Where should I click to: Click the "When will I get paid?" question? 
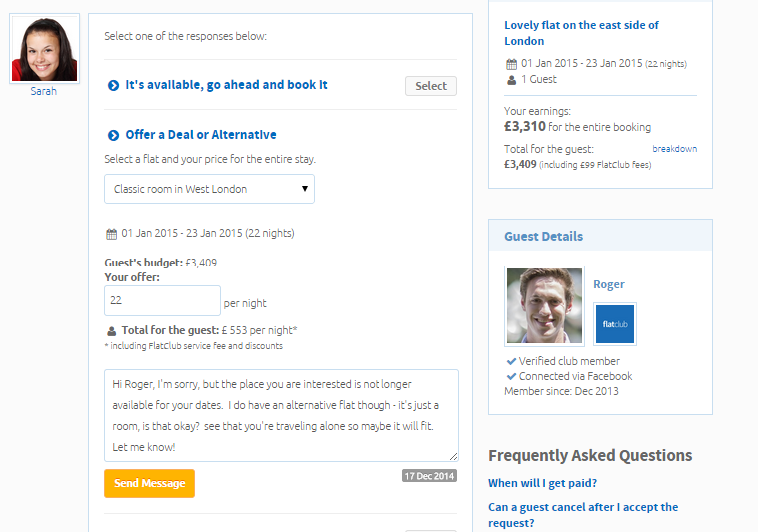pyautogui.click(x=542, y=483)
